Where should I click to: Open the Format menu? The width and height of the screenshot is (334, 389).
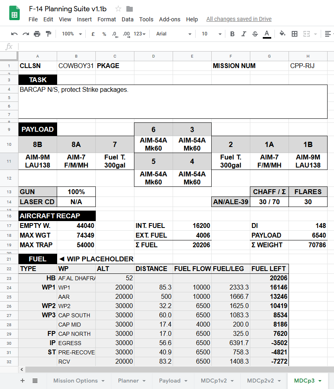pyautogui.click(x=107, y=19)
